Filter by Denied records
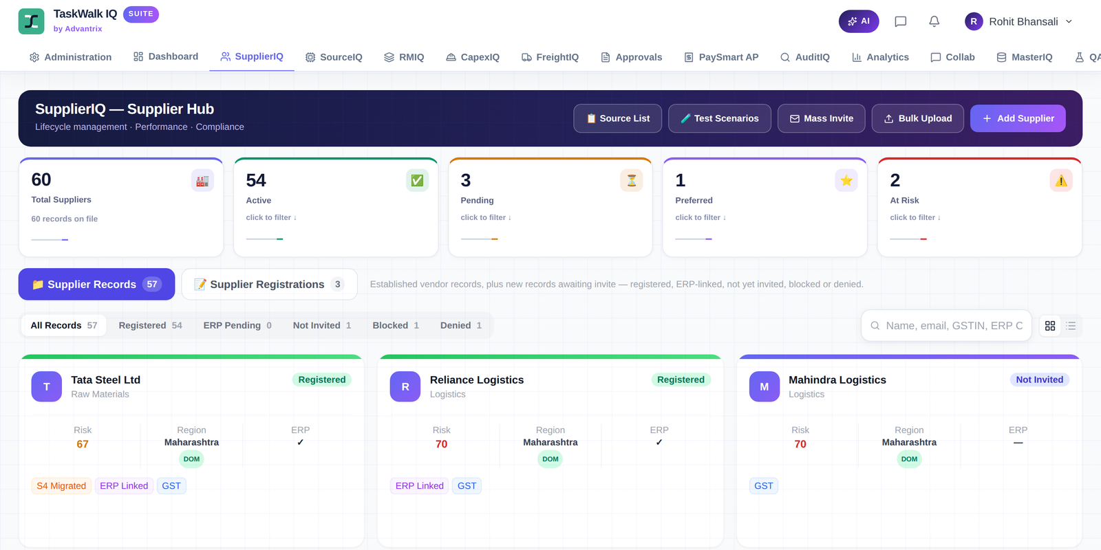Image resolution: width=1101 pixels, height=550 pixels. pos(461,325)
